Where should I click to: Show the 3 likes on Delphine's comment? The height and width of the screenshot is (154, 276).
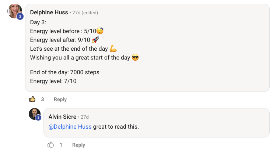tap(42, 99)
